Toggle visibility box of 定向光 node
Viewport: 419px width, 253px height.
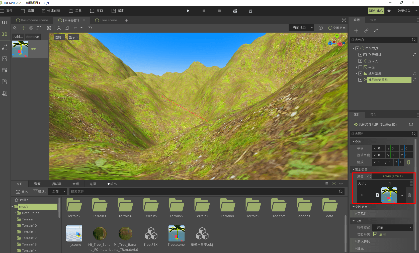pos(360,61)
